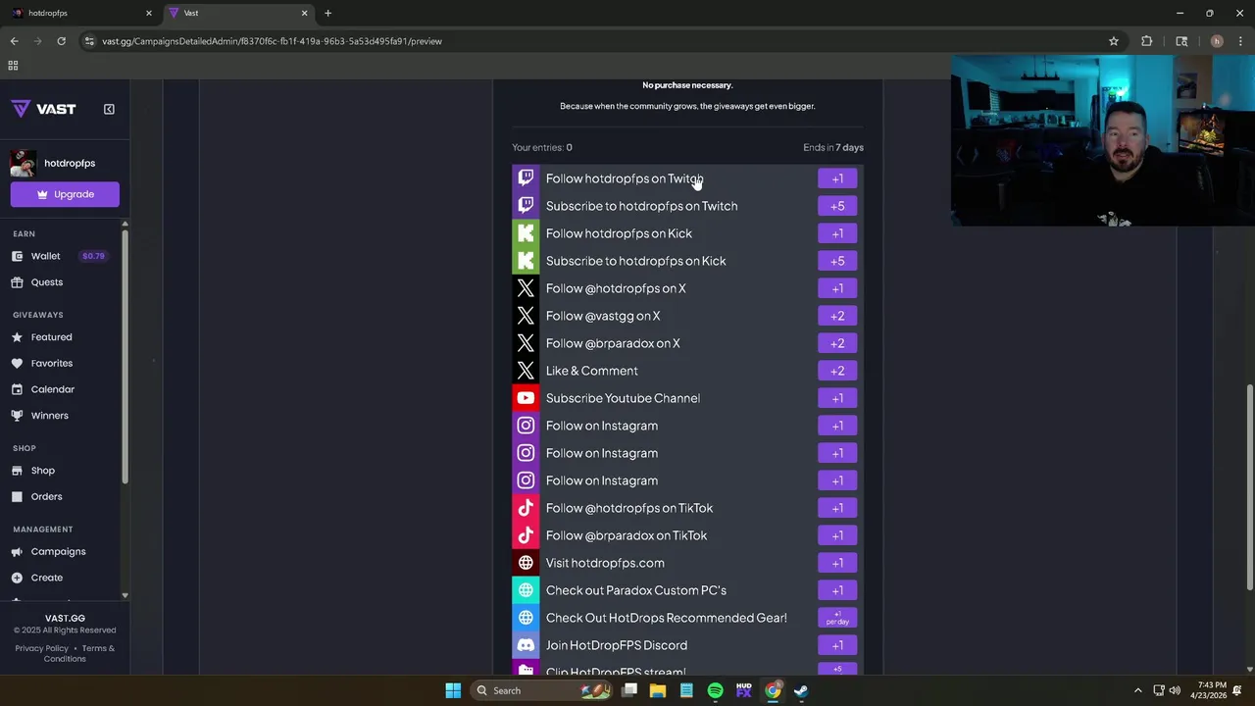
Task: Open the Terms & Conditions link
Action: (x=78, y=653)
